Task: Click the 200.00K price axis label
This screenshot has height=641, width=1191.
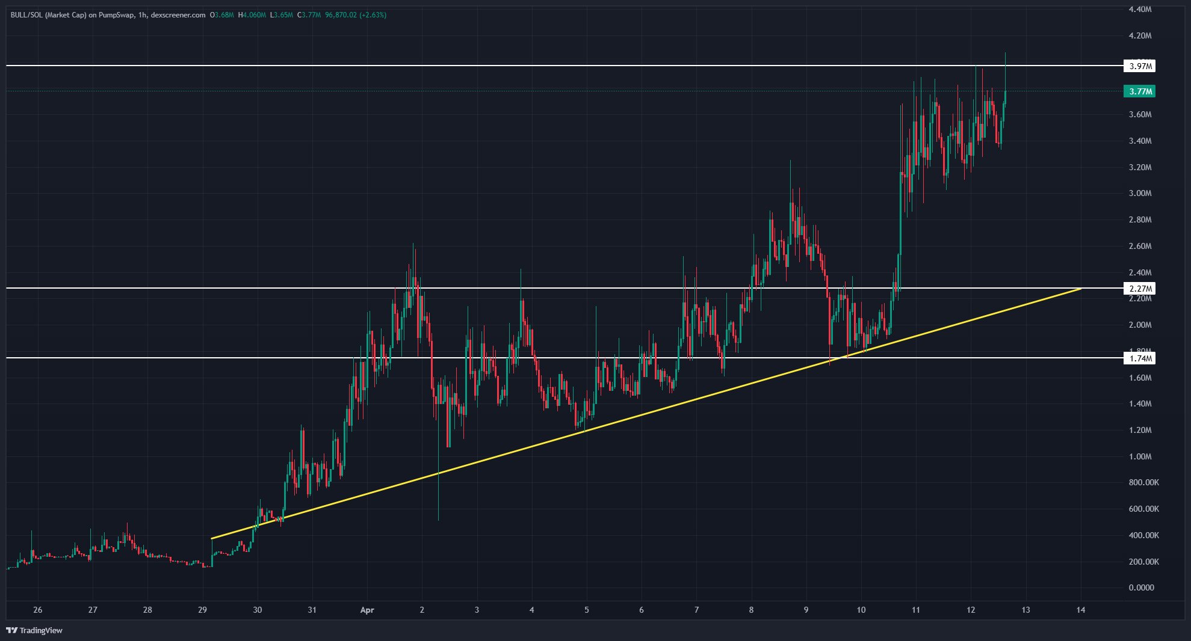Action: point(1143,562)
